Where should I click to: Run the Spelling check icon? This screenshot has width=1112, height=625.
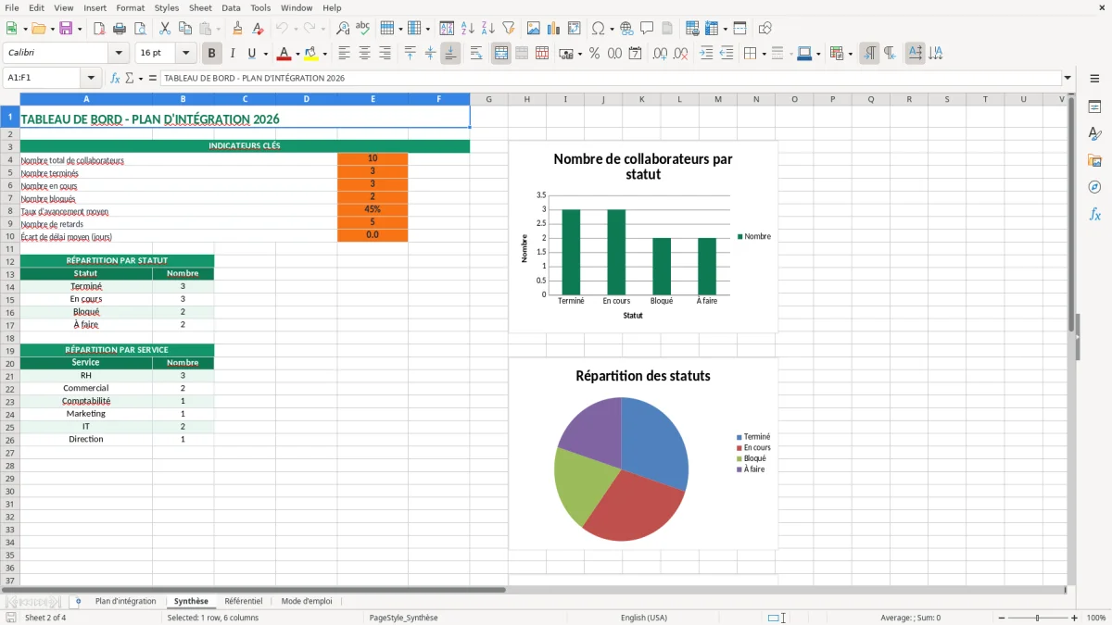pyautogui.click(x=363, y=29)
